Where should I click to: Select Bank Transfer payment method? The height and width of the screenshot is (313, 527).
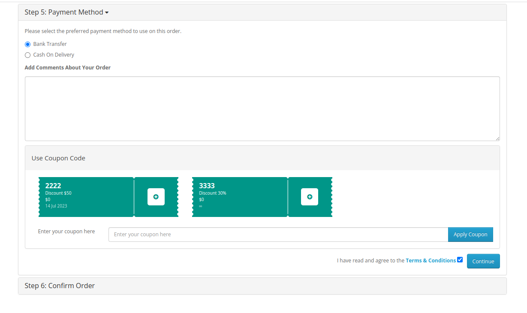point(28,44)
